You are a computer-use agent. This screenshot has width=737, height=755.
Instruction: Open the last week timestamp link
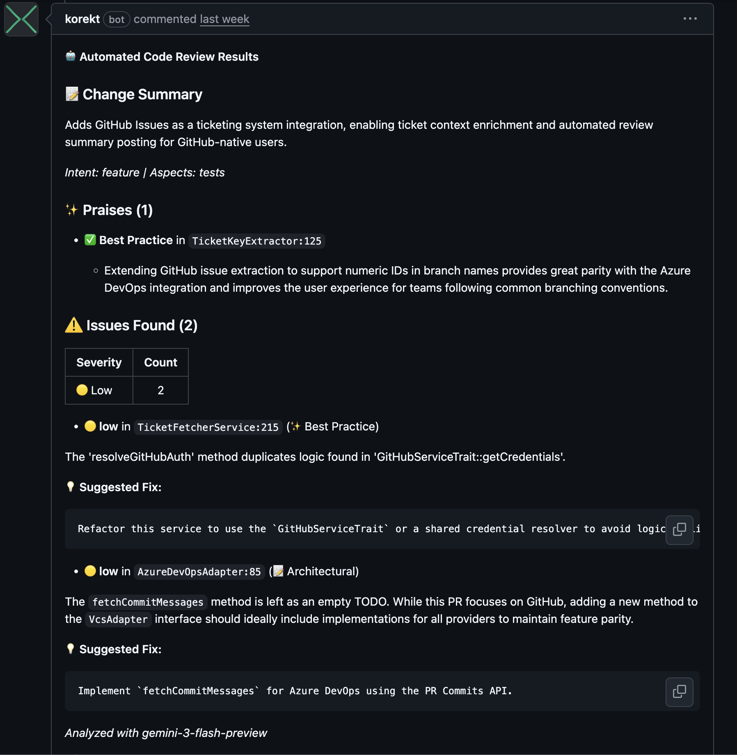click(224, 19)
